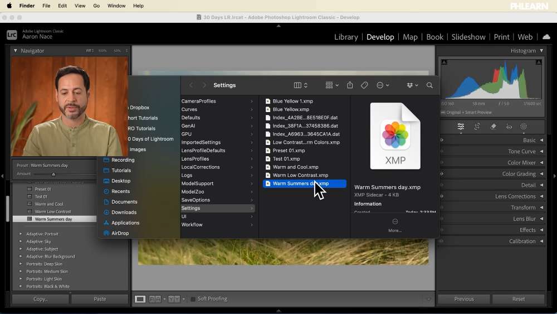Screen dimensions: 557x314
Task: Click the Paste button
Action: pos(100,299)
